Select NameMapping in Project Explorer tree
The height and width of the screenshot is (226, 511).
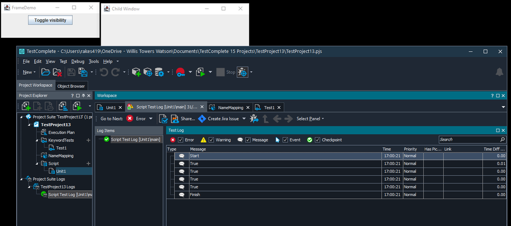pyautogui.click(x=60, y=155)
